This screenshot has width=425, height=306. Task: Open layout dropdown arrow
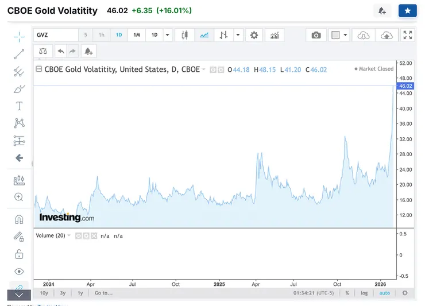(x=345, y=35)
